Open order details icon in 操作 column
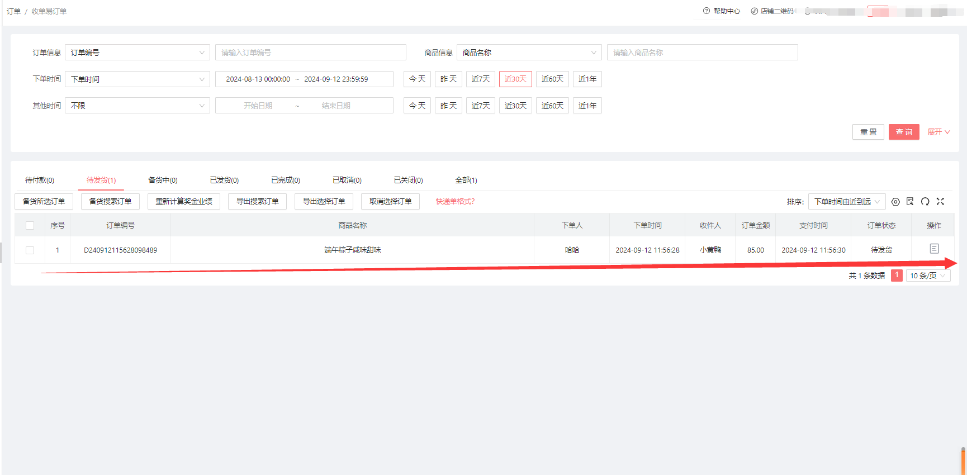Viewport: 967px width, 475px height. (x=934, y=249)
